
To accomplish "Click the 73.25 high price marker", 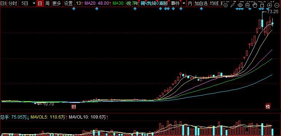I will [x=273, y=12].
